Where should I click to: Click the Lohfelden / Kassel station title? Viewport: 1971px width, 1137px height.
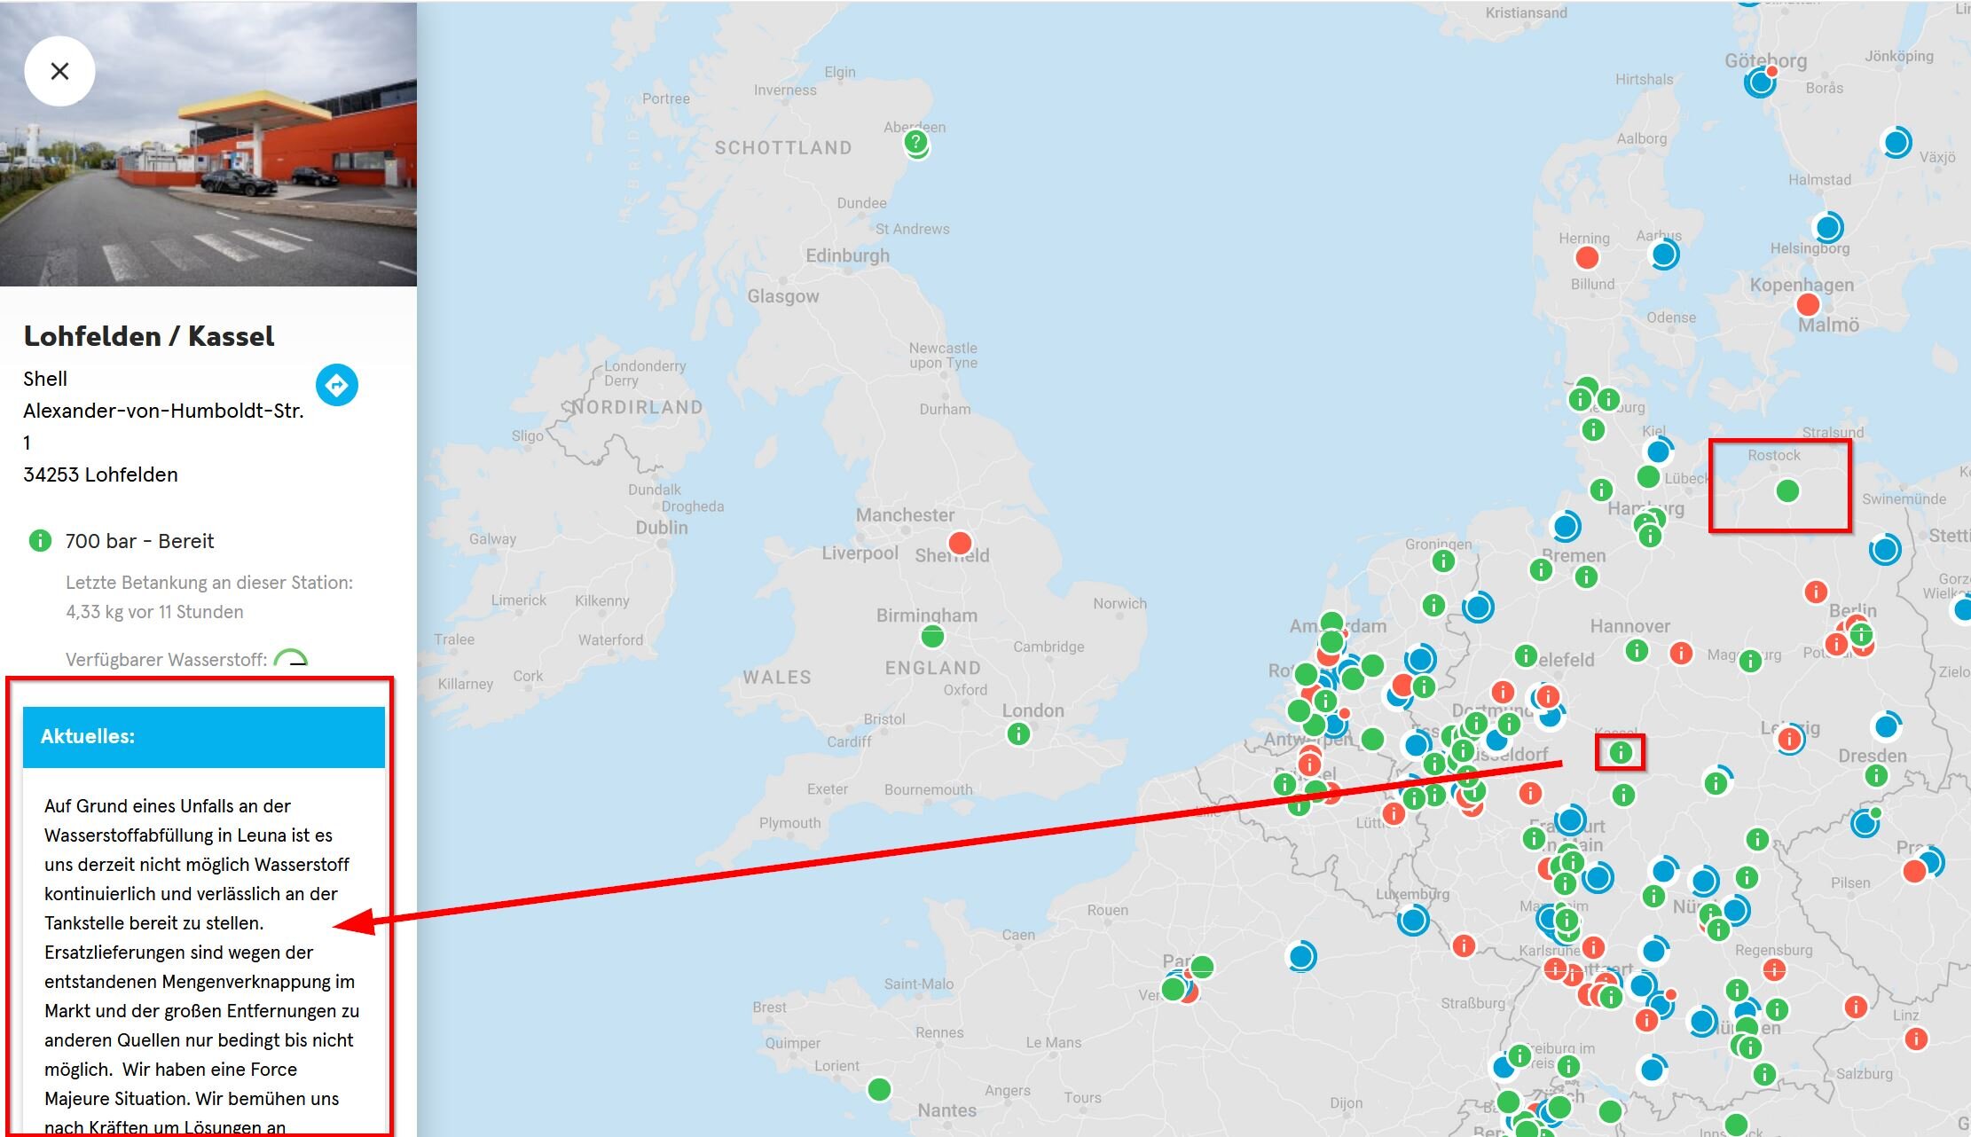pyautogui.click(x=149, y=336)
